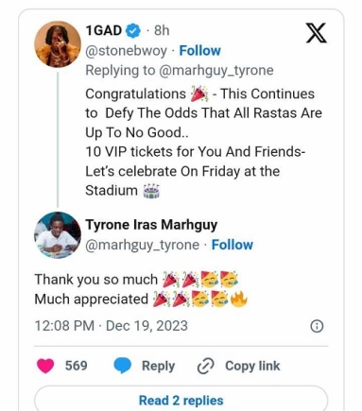Click the blue reply bubble icon
This screenshot has width=362, height=411.
[122, 366]
